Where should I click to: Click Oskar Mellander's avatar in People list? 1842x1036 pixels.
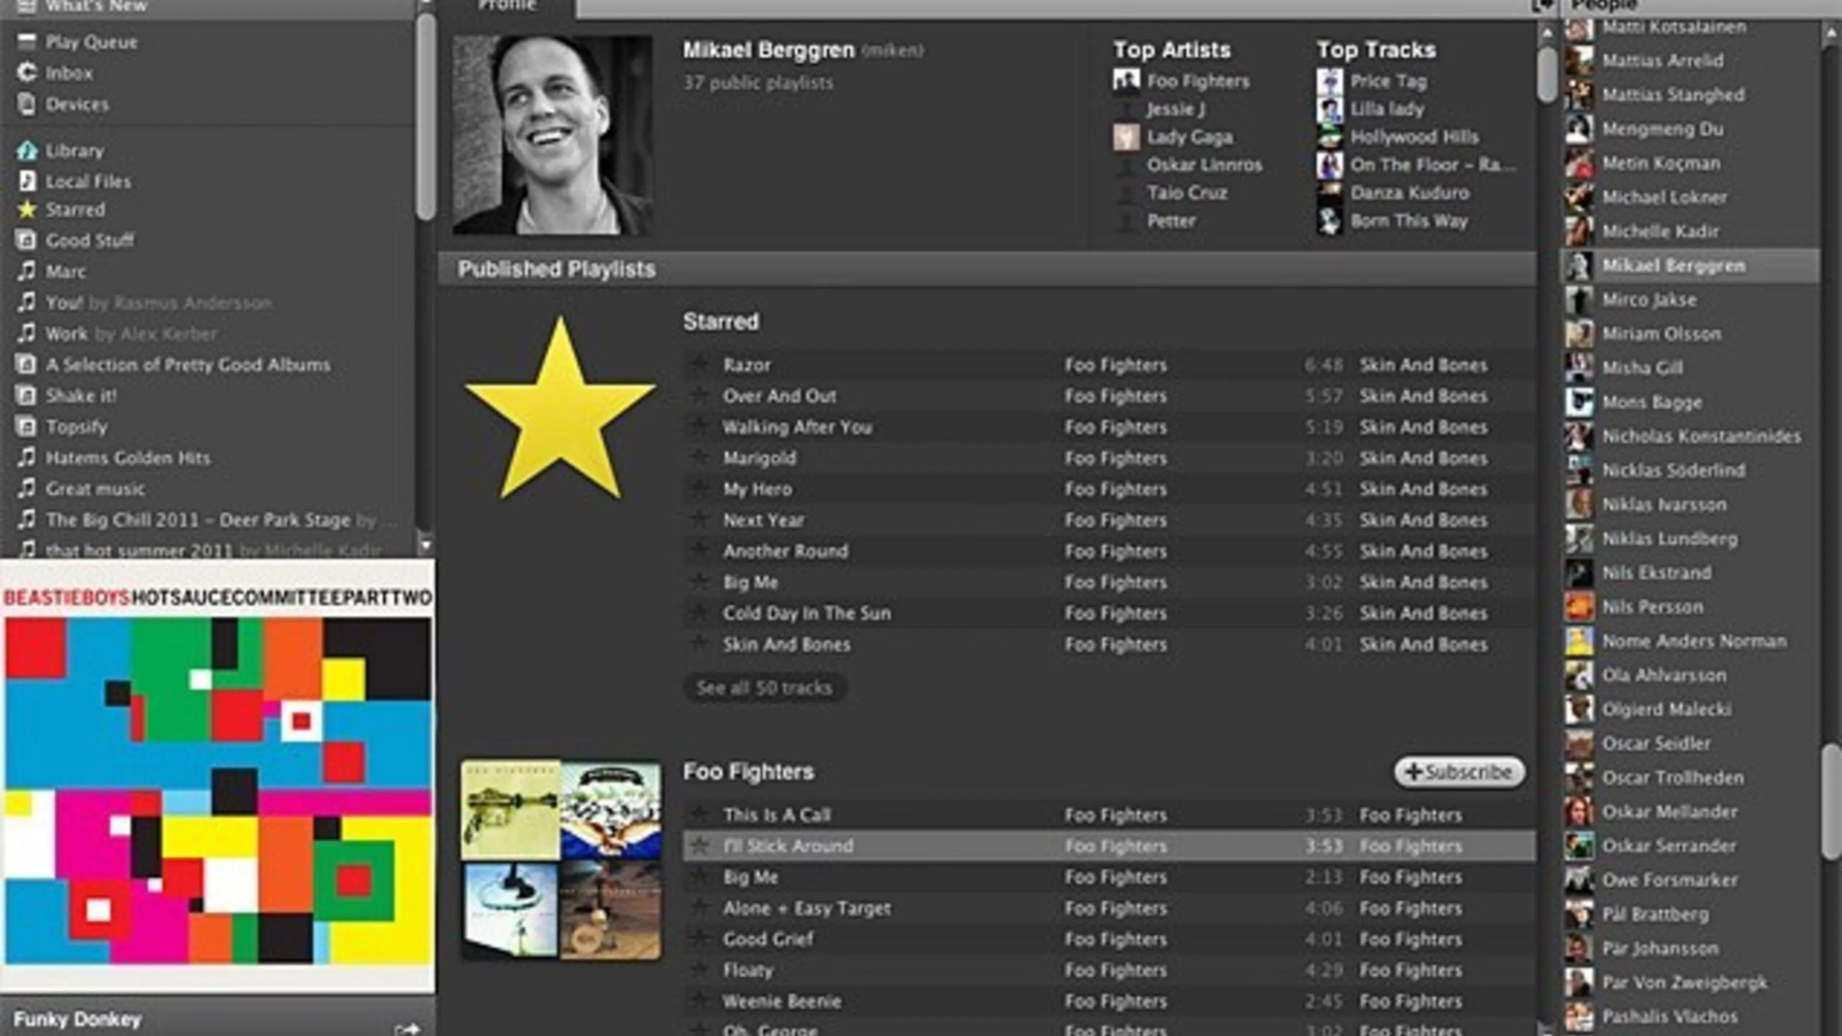pos(1579,812)
